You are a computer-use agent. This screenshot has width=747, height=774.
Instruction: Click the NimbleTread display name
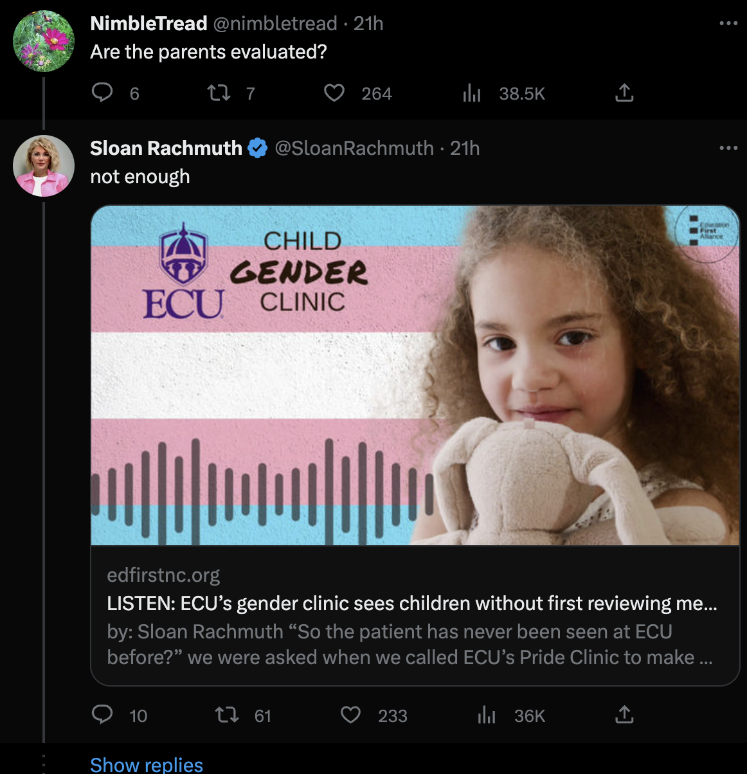148,24
